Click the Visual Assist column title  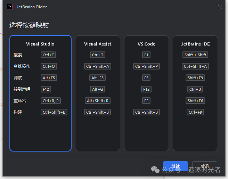(98, 44)
